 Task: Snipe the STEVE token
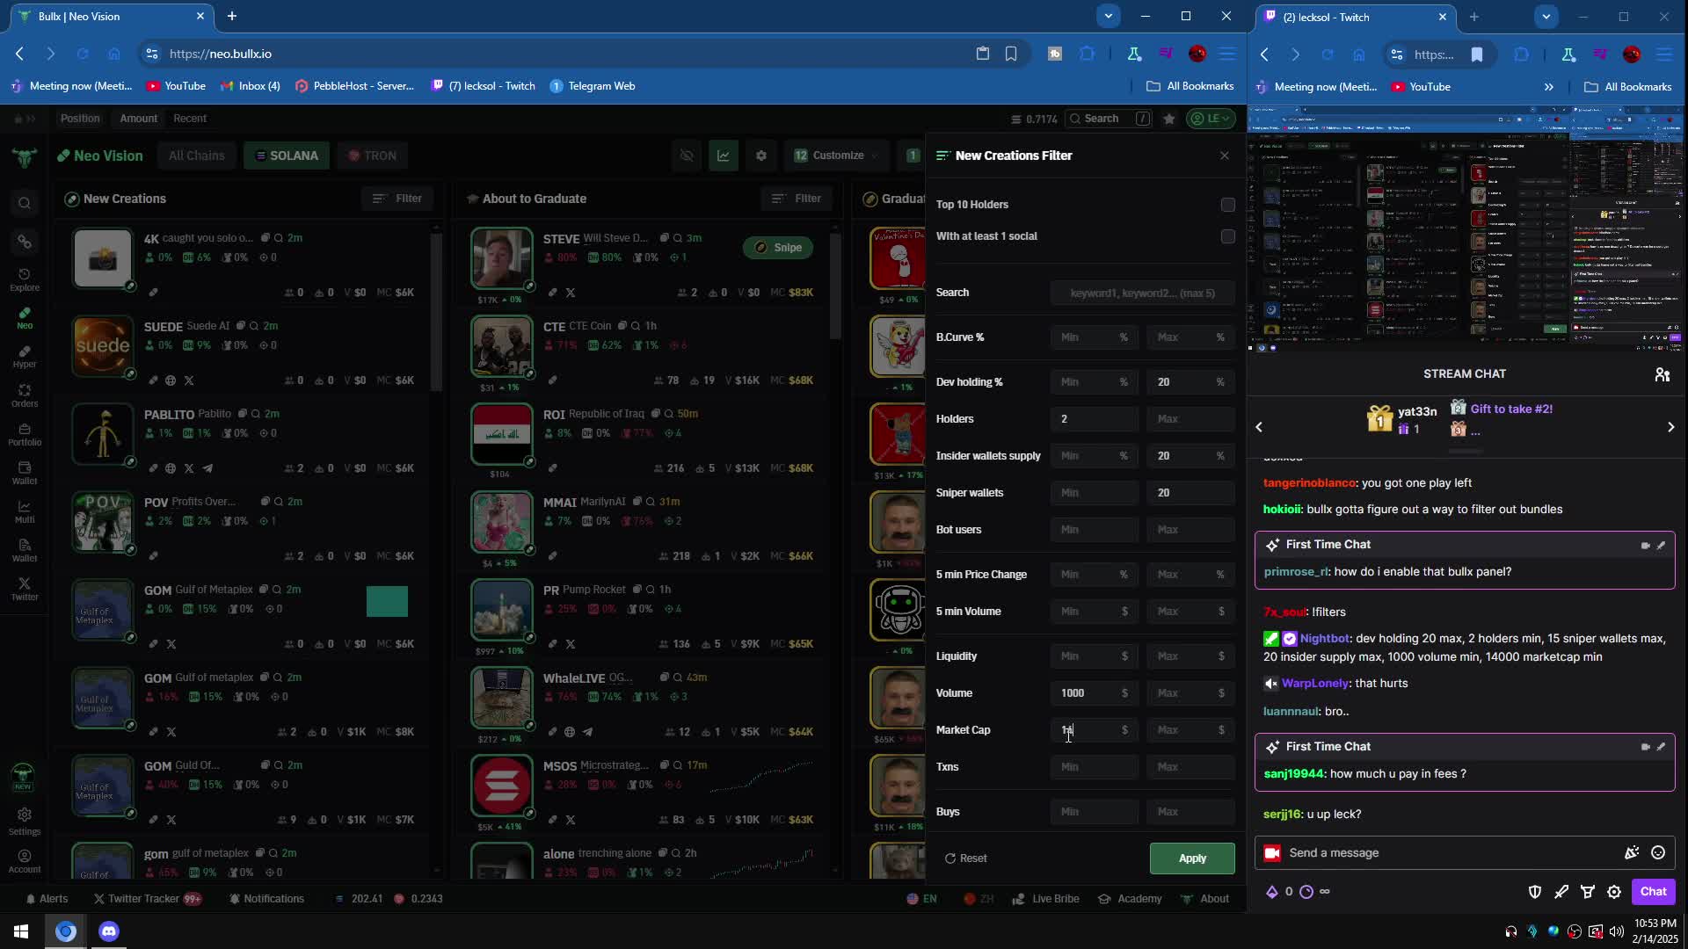coord(778,248)
